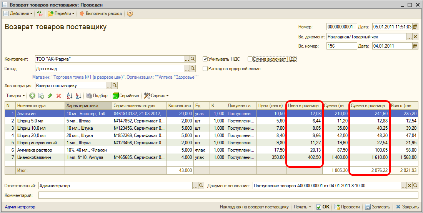Open the Действия dropdown menu
The image size is (423, 213).
tap(18, 13)
